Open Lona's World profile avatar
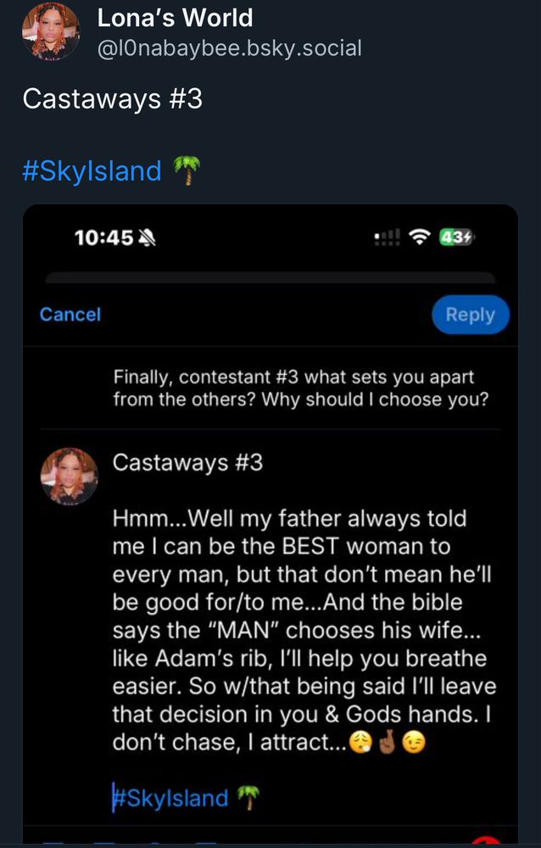 pyautogui.click(x=51, y=31)
